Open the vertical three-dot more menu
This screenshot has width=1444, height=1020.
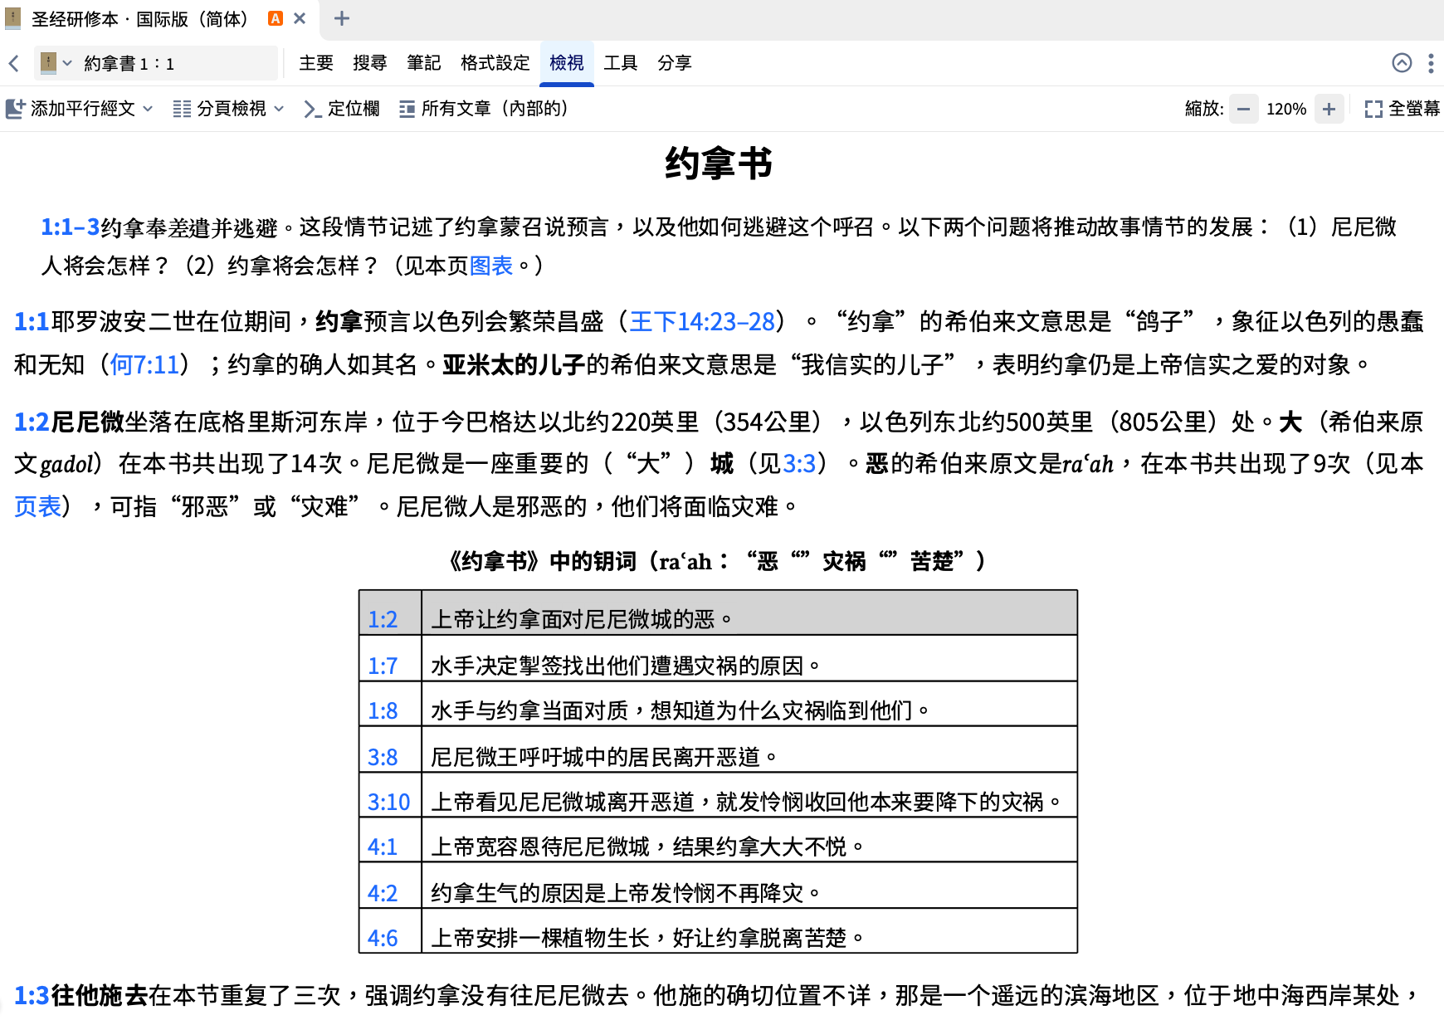(1431, 63)
